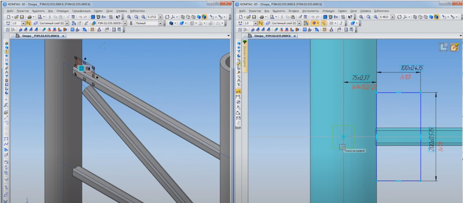Click the edit sketch pencil icon in viewport corner

(454, 47)
